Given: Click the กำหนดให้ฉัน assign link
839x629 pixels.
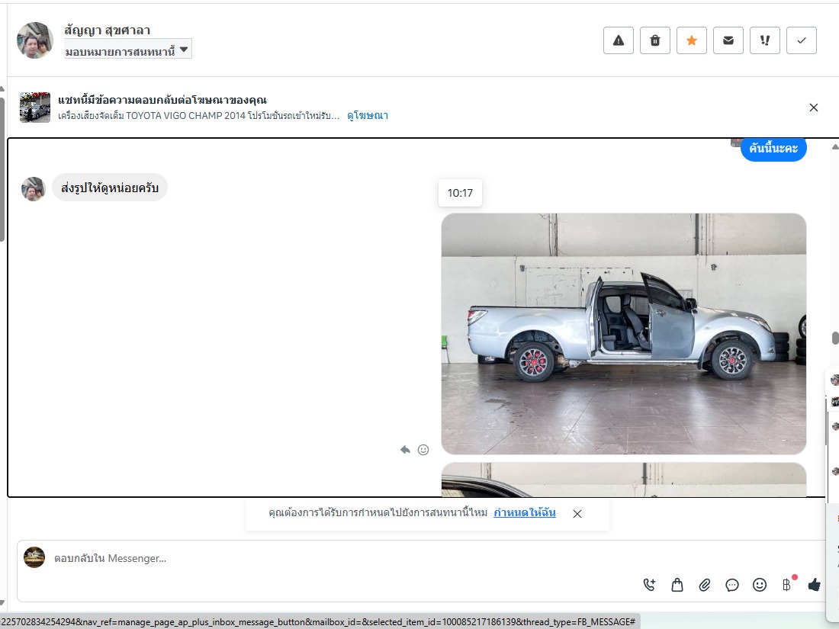Looking at the screenshot, I should click(x=525, y=513).
